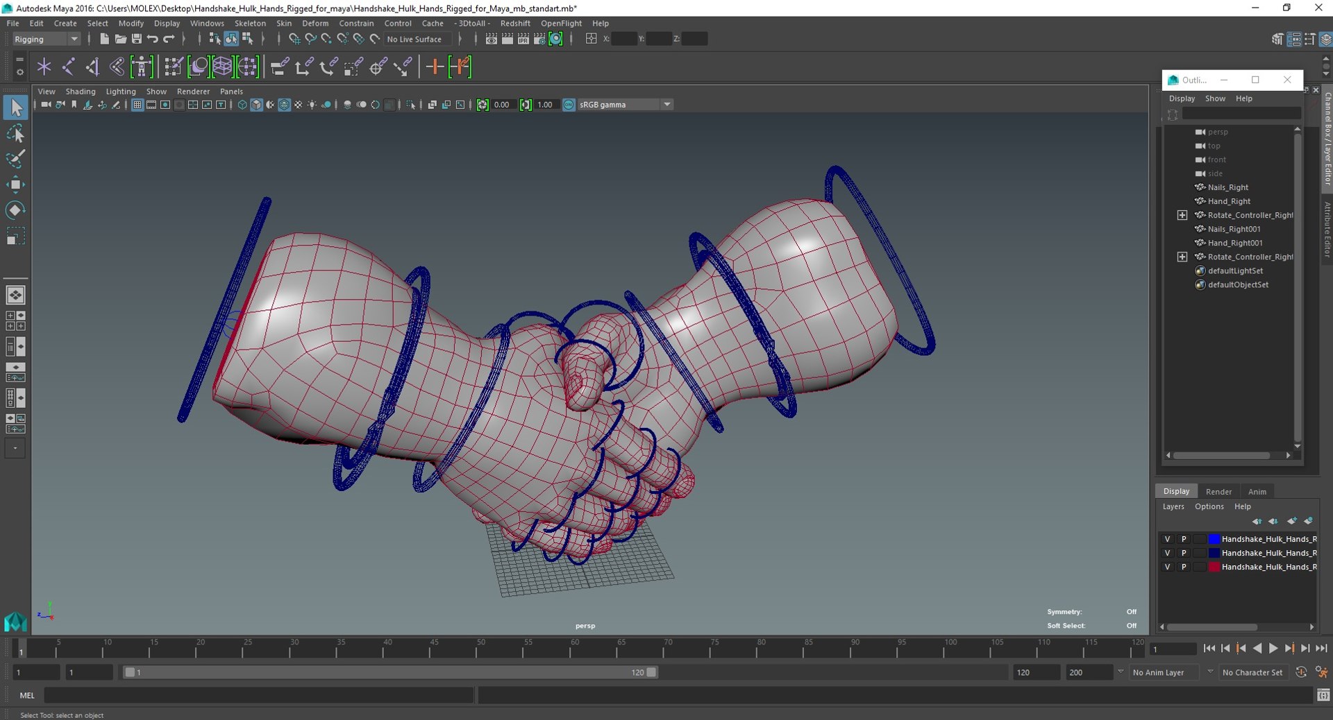Image resolution: width=1333 pixels, height=720 pixels.
Task: Toggle playback P of blue Handshake layer
Action: coord(1184,539)
